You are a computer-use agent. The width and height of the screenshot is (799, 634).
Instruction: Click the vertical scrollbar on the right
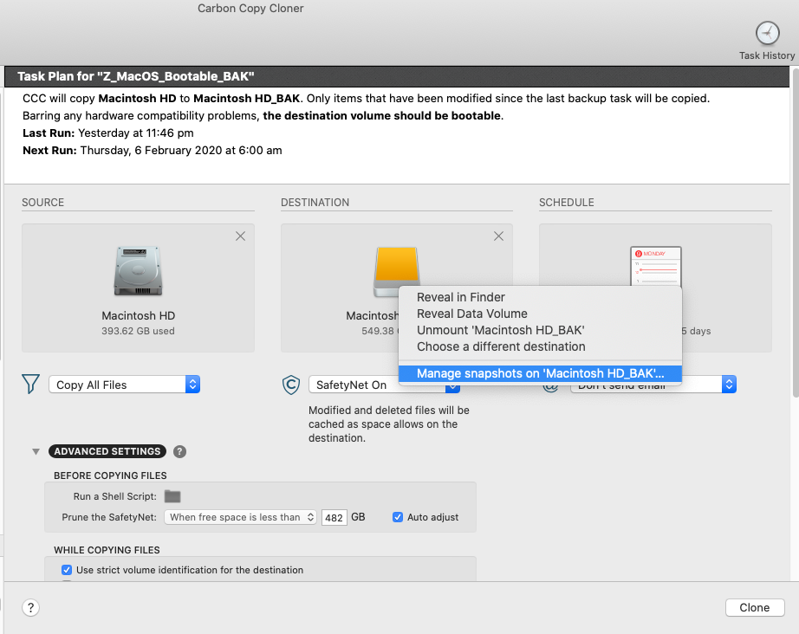pos(796,232)
